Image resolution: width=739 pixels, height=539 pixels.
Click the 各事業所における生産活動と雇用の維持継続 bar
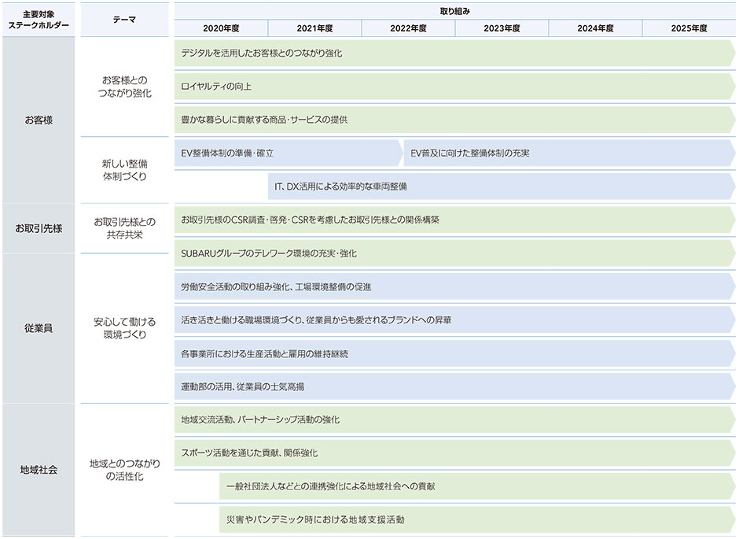pos(455,353)
